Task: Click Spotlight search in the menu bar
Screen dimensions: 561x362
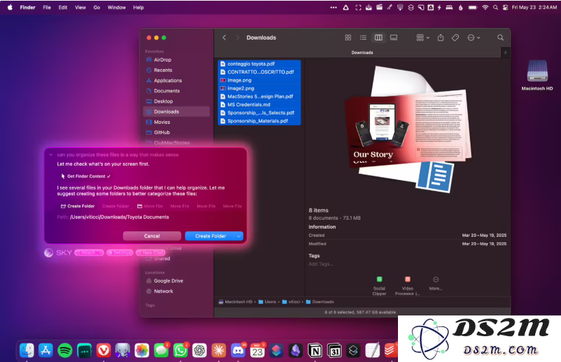Action: (495, 7)
